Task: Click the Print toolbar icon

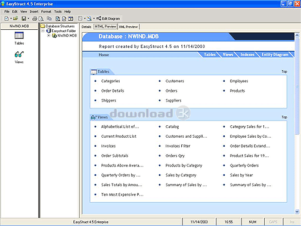Action: (35, 18)
